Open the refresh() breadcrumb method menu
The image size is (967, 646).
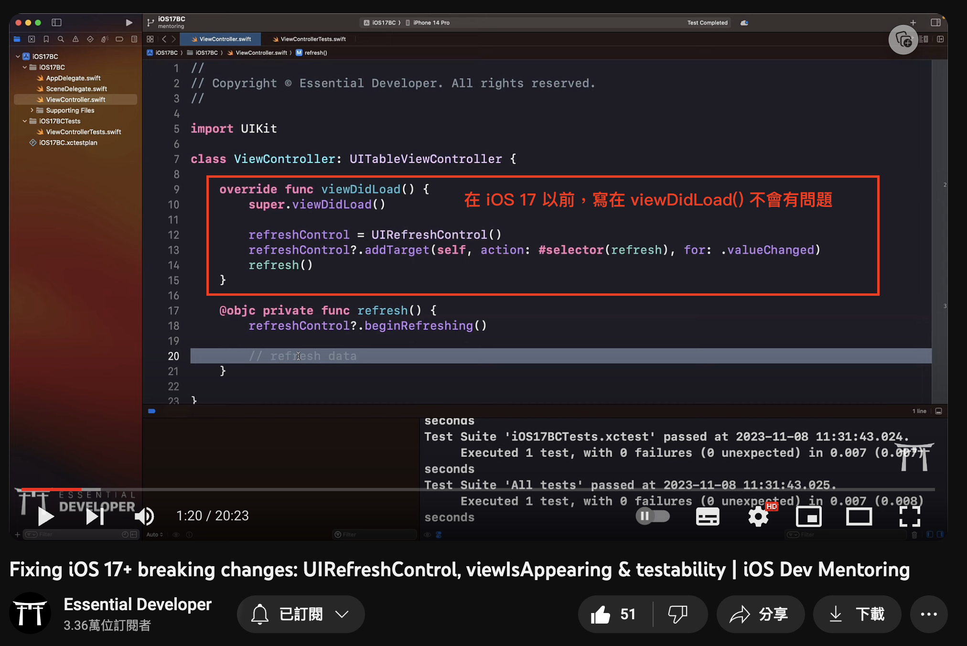point(311,53)
